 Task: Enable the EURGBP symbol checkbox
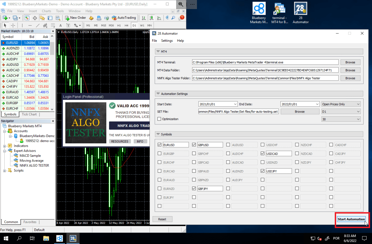[x=160, y=153]
